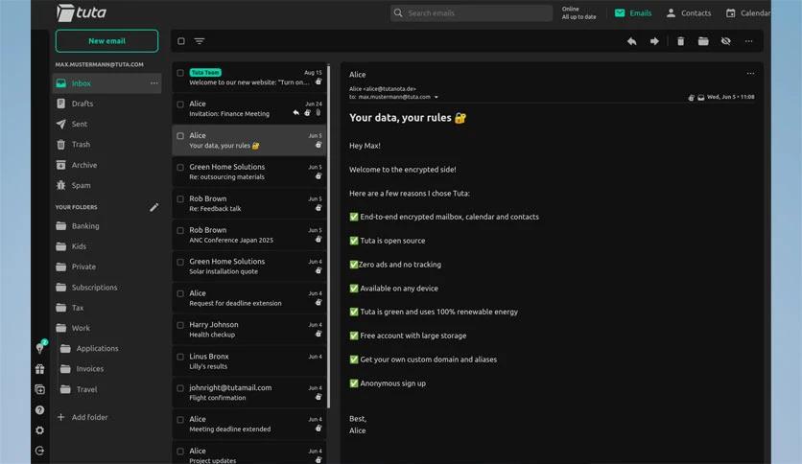Click inside the Search emails field
This screenshot has width=802, height=464.
[x=472, y=13]
